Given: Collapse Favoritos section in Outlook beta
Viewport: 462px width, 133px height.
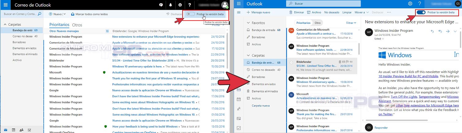Looking at the screenshot, I should [248, 23].
